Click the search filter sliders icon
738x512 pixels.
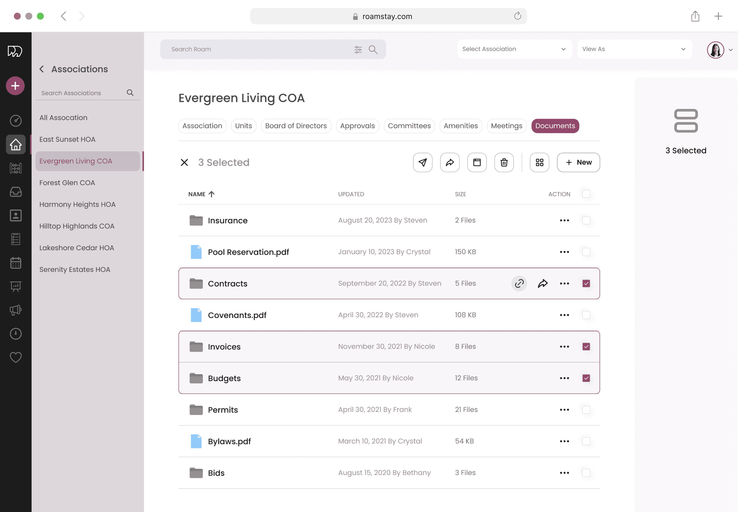[358, 49]
